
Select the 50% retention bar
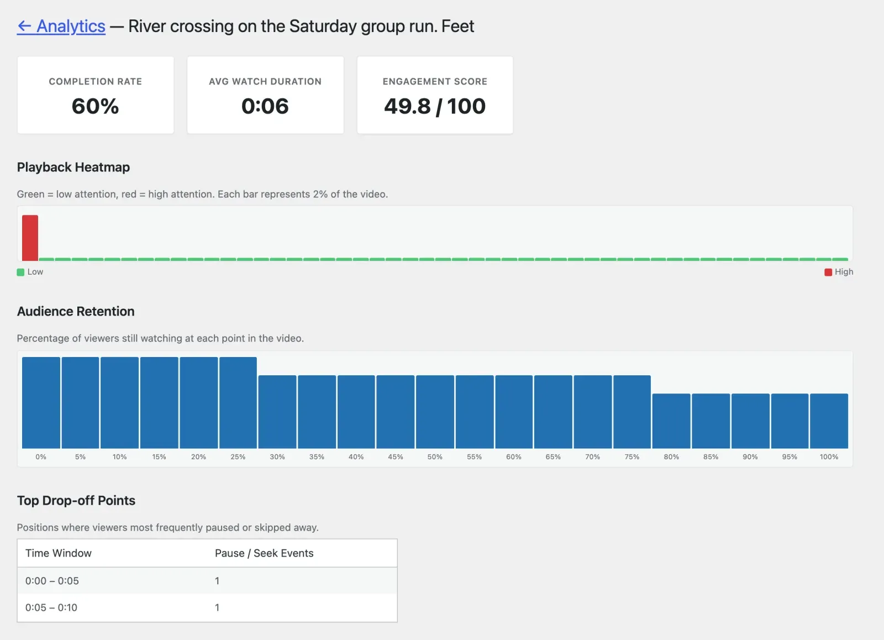[x=435, y=412]
